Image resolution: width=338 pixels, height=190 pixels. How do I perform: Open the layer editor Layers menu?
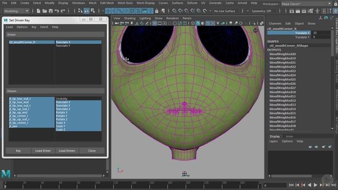click(x=274, y=141)
